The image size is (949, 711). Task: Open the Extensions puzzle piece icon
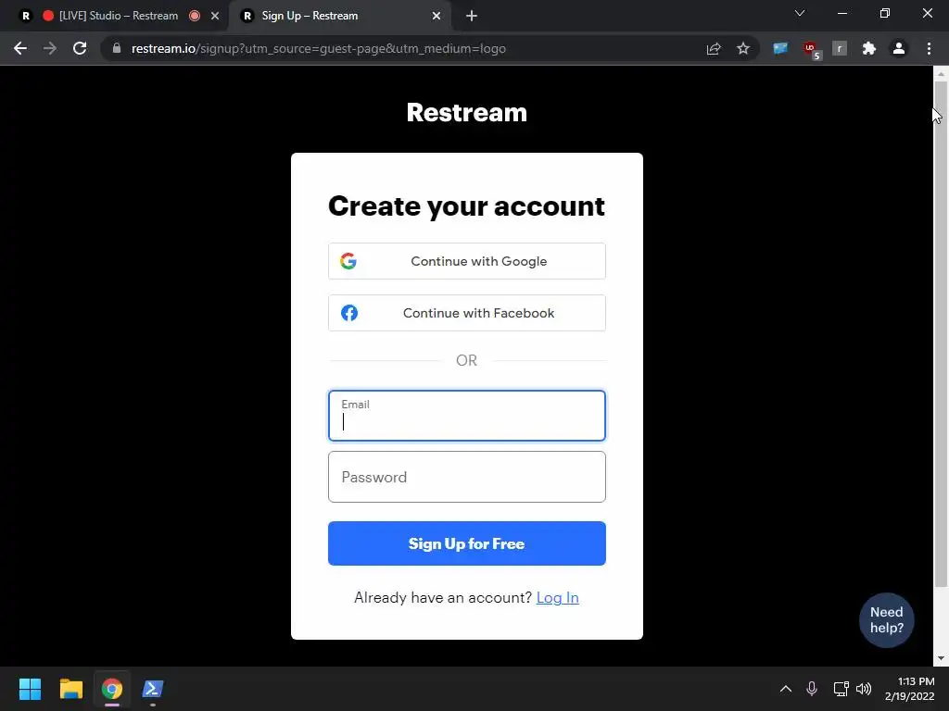coord(869,48)
